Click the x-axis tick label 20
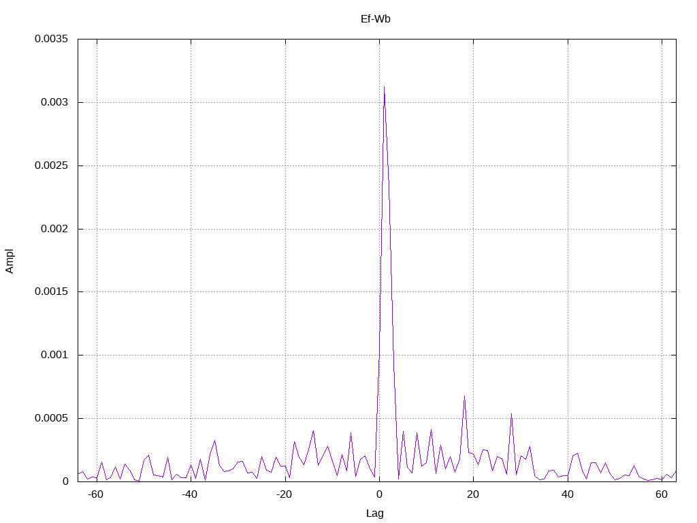697x523 pixels. pyautogui.click(x=474, y=494)
